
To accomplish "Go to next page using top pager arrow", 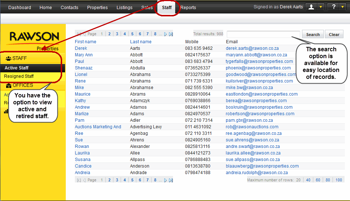I will pyautogui.click(x=165, y=34).
